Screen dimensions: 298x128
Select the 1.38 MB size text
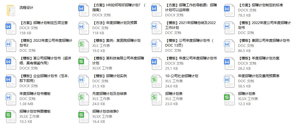click(26, 104)
